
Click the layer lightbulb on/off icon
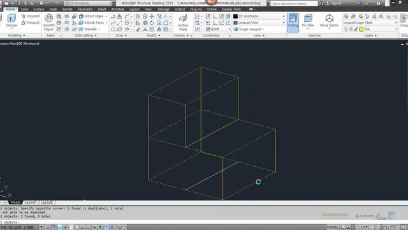[346, 29]
